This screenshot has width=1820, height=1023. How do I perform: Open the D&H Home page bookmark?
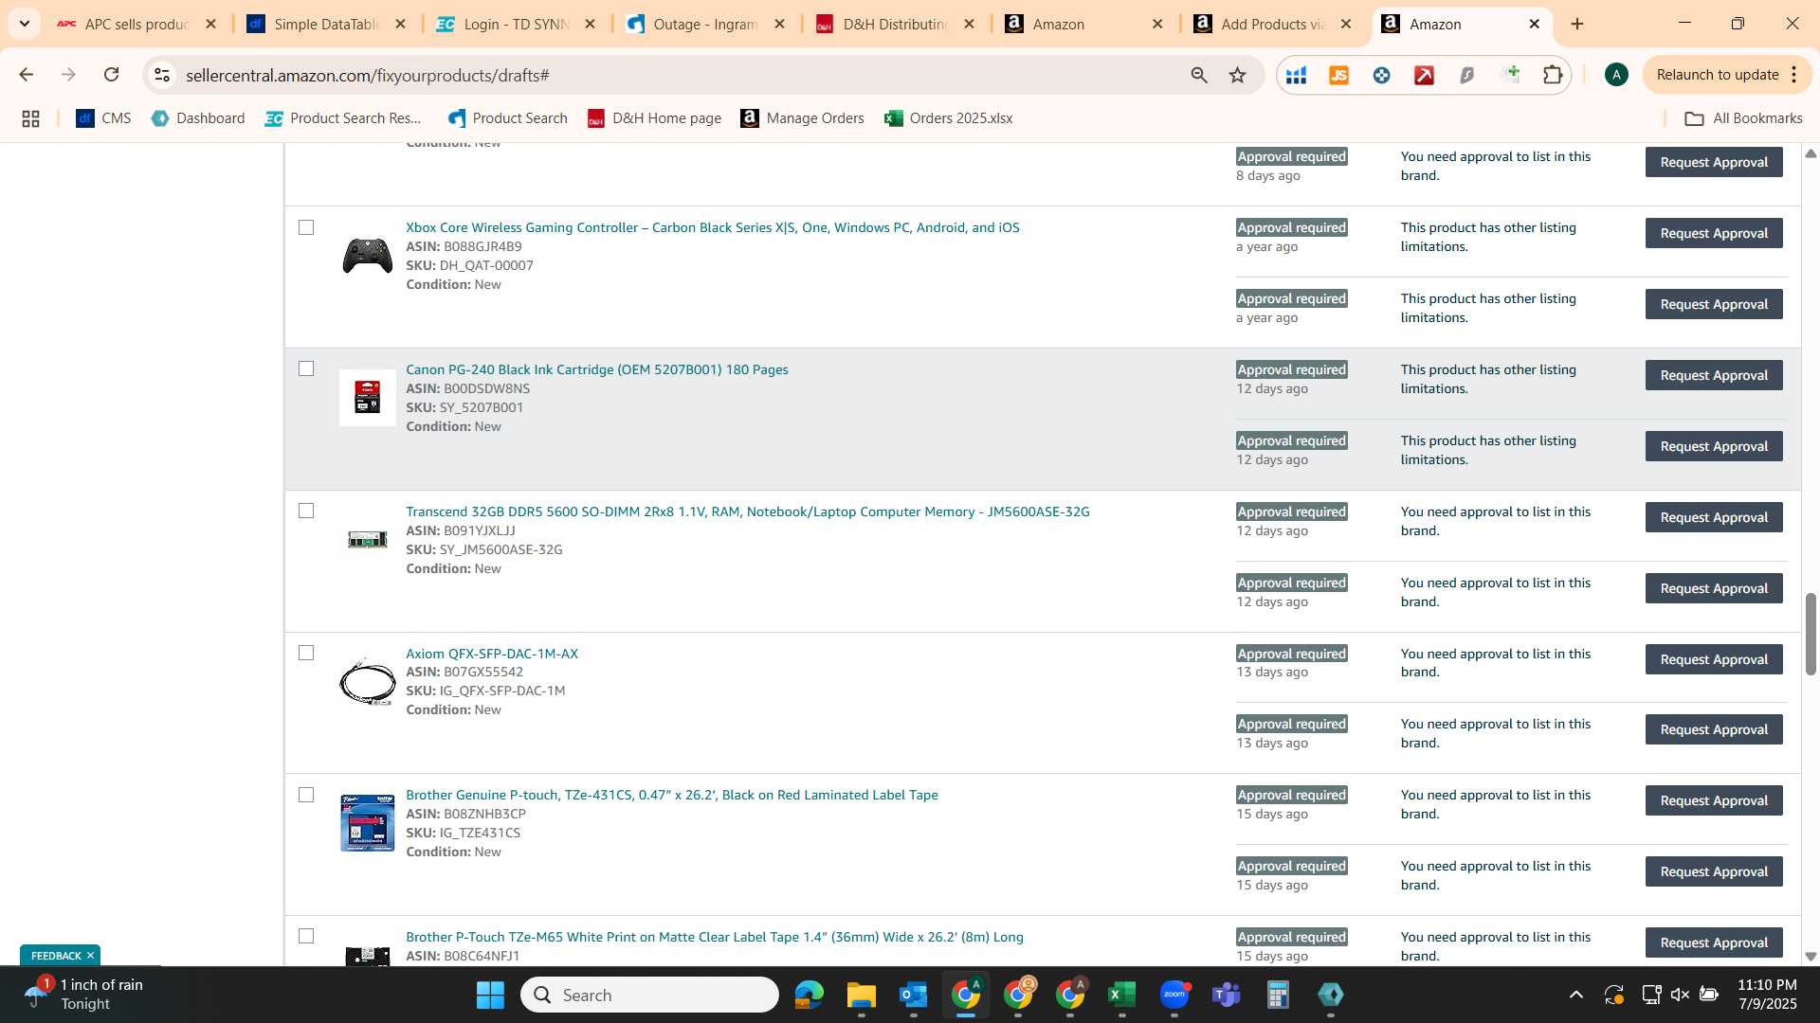[x=654, y=118]
